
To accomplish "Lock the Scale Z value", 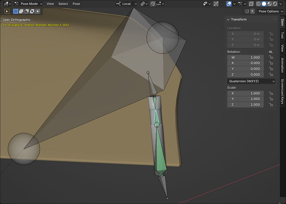I will (x=271, y=105).
